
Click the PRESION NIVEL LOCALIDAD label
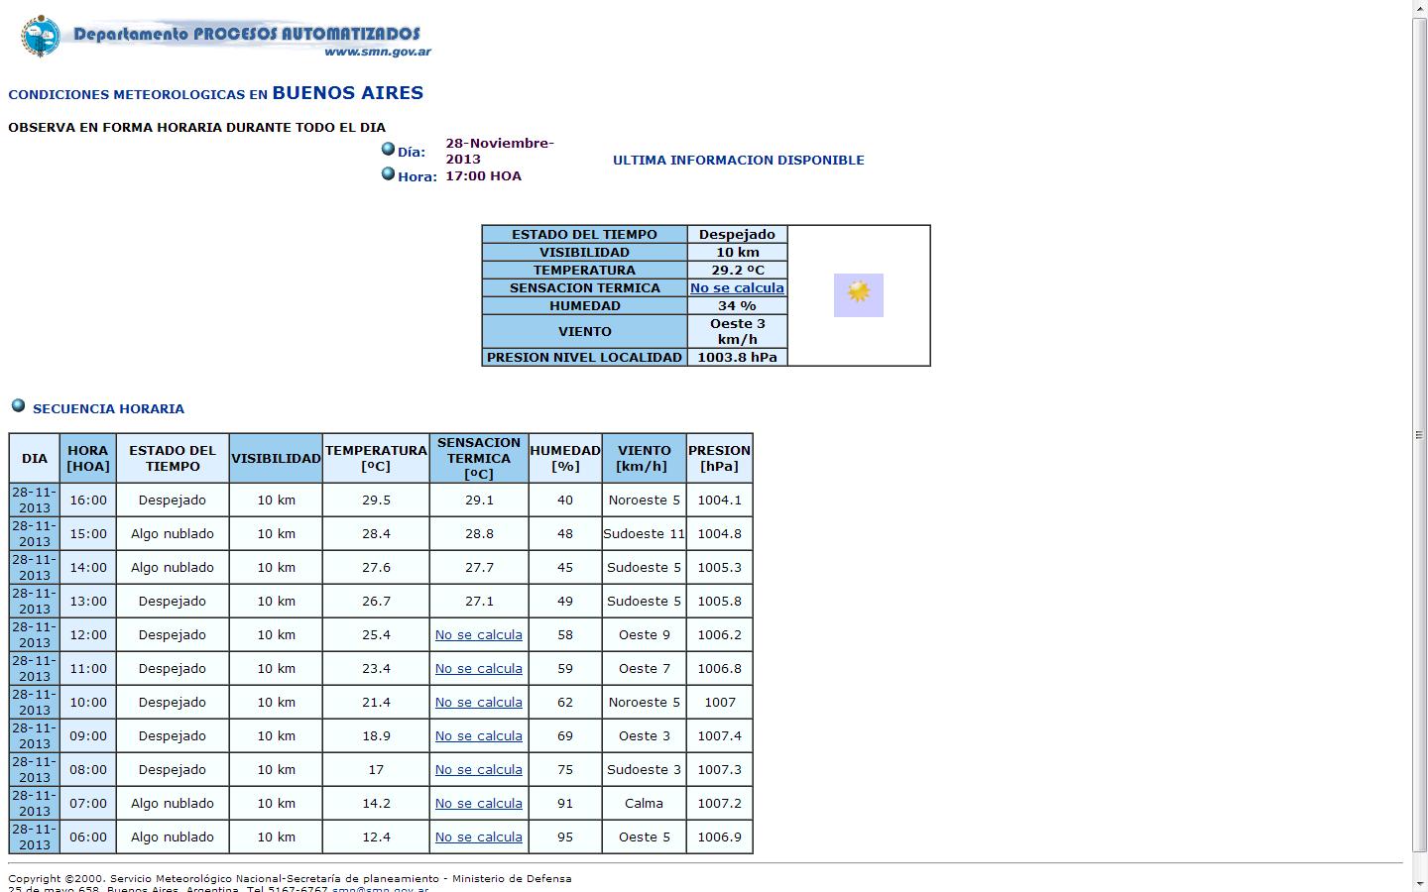click(x=585, y=357)
